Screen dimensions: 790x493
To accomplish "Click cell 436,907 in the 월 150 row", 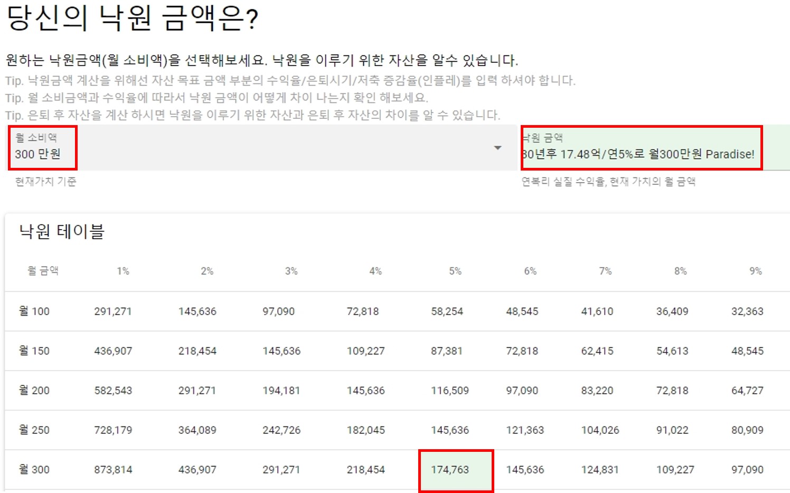I will click(113, 351).
